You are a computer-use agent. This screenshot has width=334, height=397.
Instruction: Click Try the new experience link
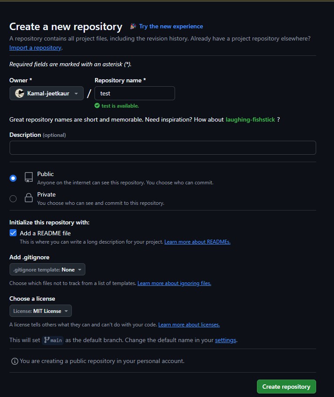click(x=171, y=26)
